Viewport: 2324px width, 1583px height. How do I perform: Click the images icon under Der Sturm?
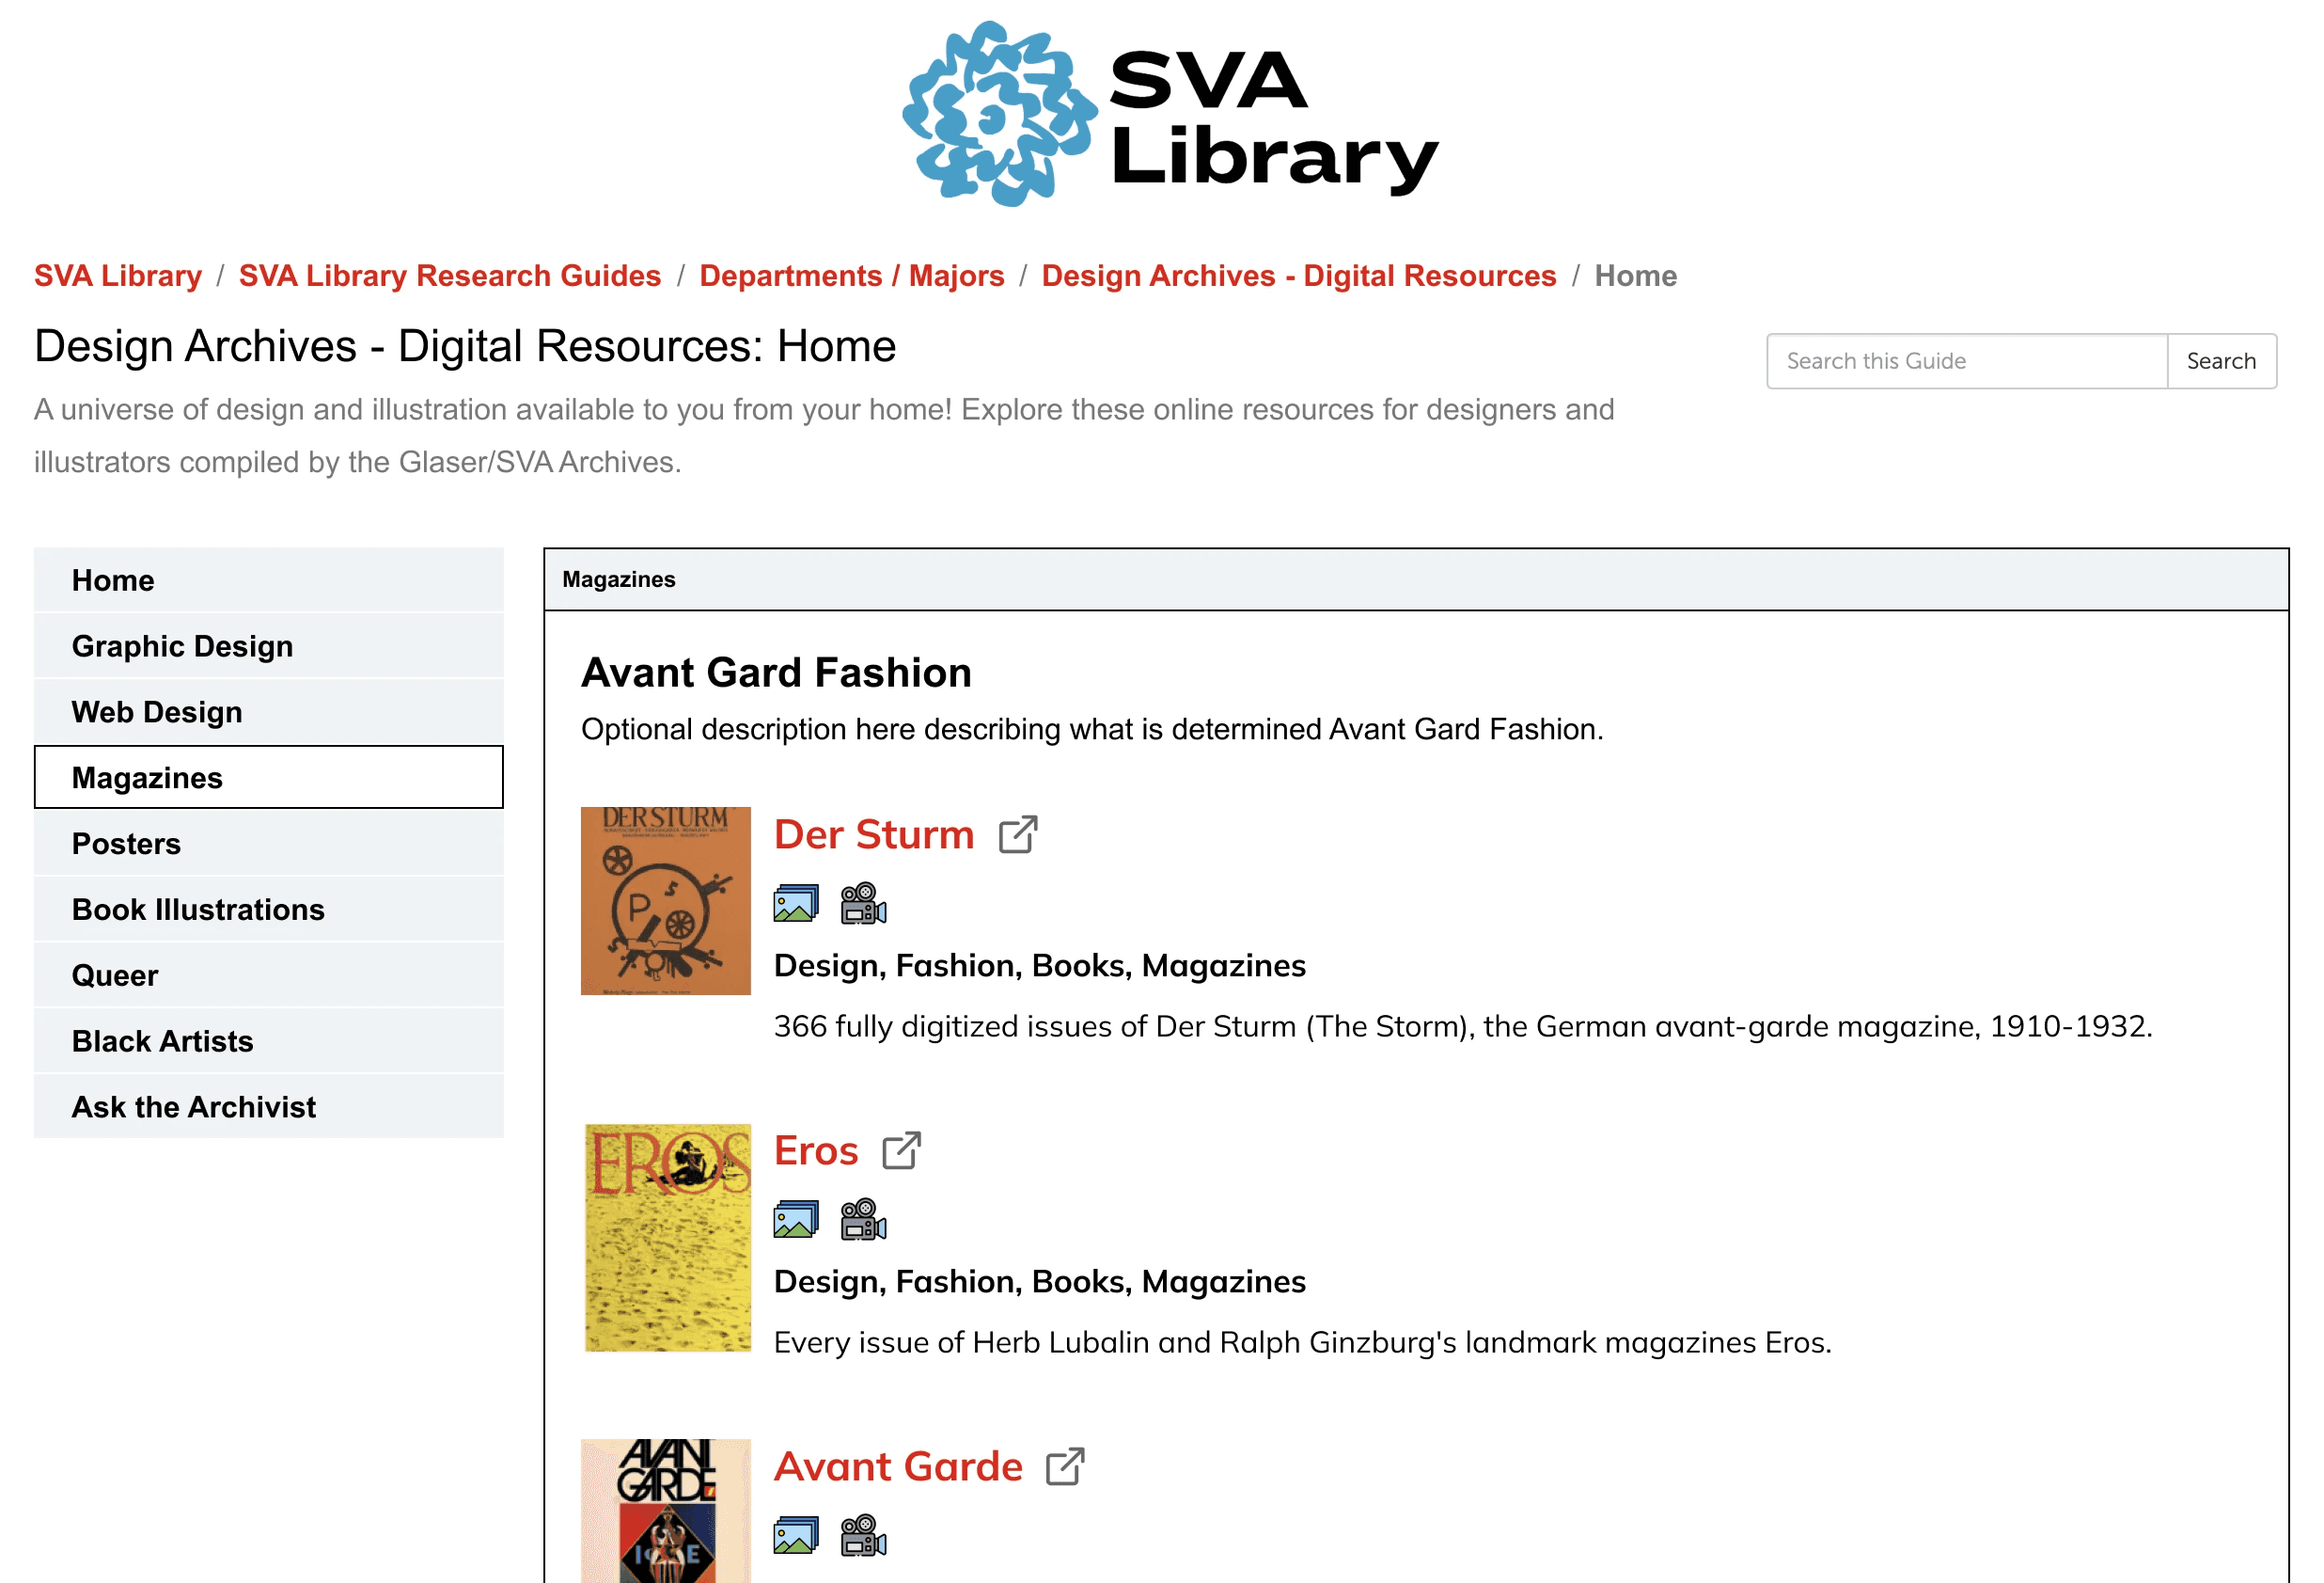click(x=796, y=904)
